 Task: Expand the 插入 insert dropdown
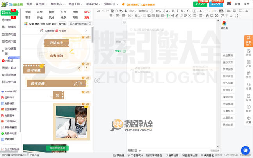click(x=138, y=16)
